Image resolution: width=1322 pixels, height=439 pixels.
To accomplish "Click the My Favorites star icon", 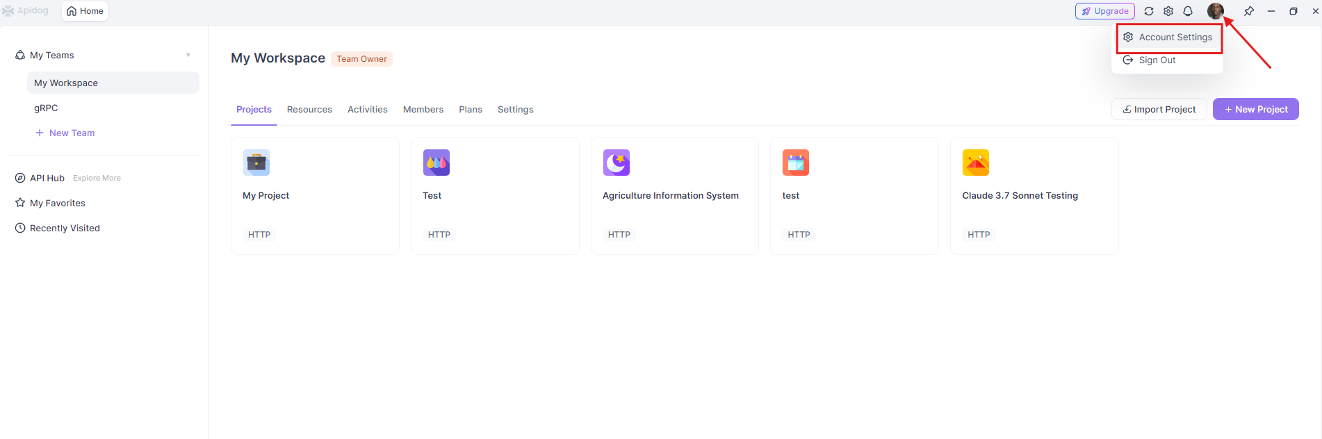I will 20,203.
